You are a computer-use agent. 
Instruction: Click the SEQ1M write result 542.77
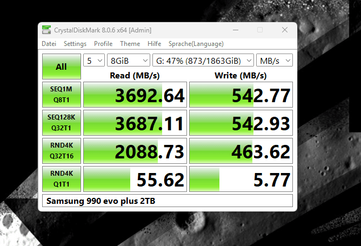(x=241, y=95)
